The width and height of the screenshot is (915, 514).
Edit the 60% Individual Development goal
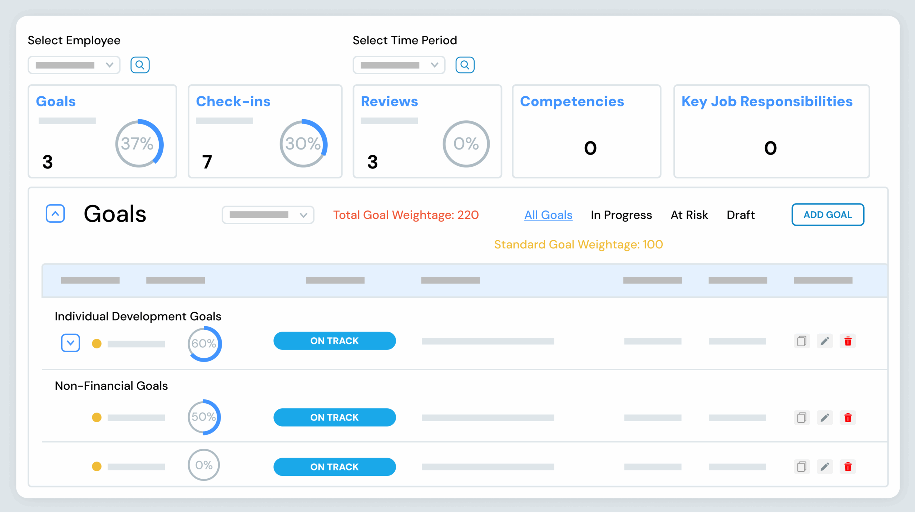coord(825,341)
